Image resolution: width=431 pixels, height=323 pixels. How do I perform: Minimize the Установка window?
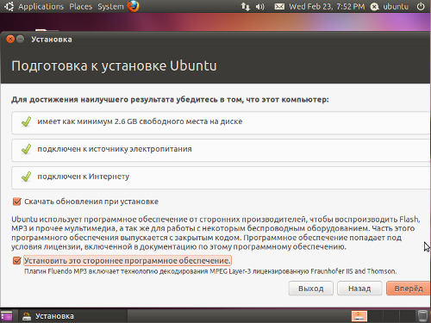[20, 39]
